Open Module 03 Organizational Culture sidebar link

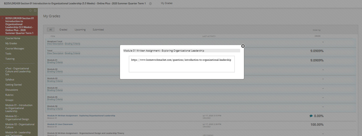tap(20, 126)
